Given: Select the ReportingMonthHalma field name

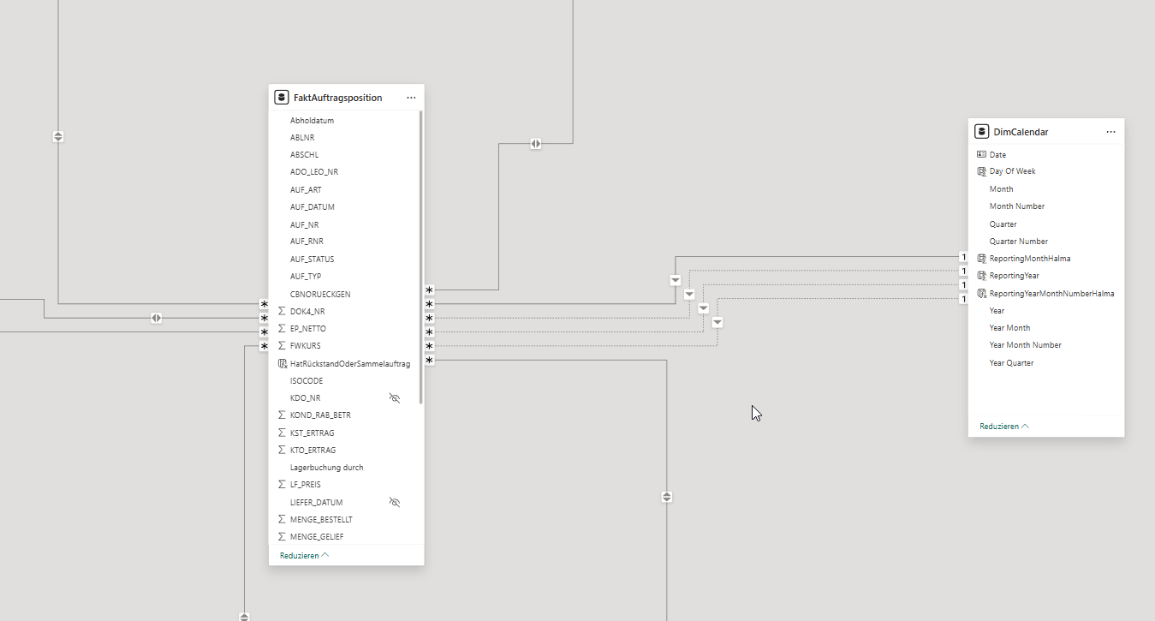Looking at the screenshot, I should coord(1030,258).
